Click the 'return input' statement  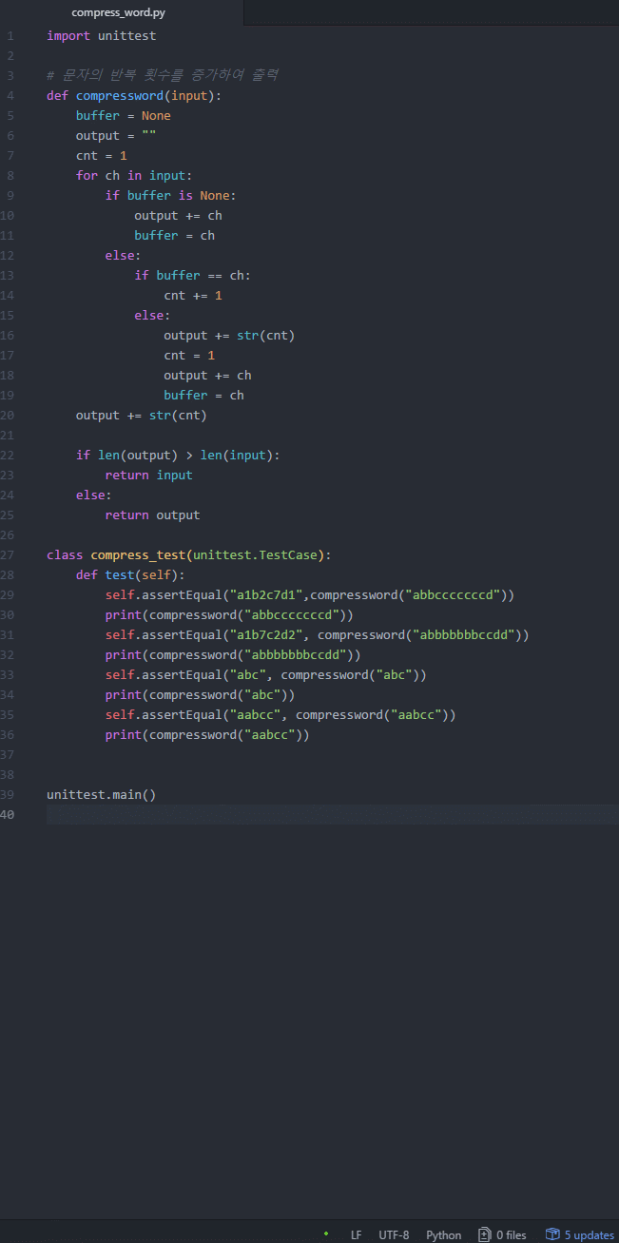click(148, 476)
